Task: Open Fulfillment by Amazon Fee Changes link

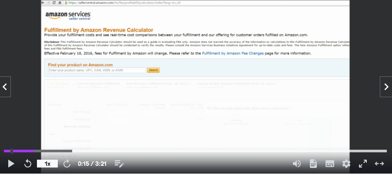Action: click(233, 53)
